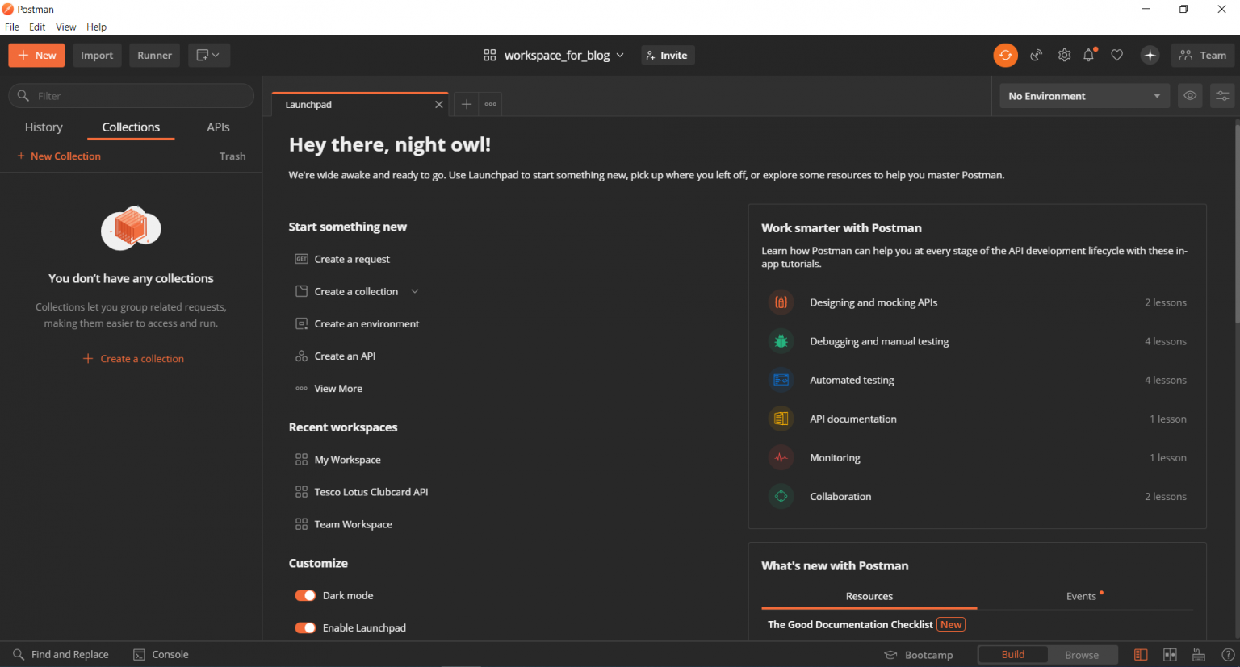
Task: Open the manage environments sliders icon
Action: tap(1222, 95)
